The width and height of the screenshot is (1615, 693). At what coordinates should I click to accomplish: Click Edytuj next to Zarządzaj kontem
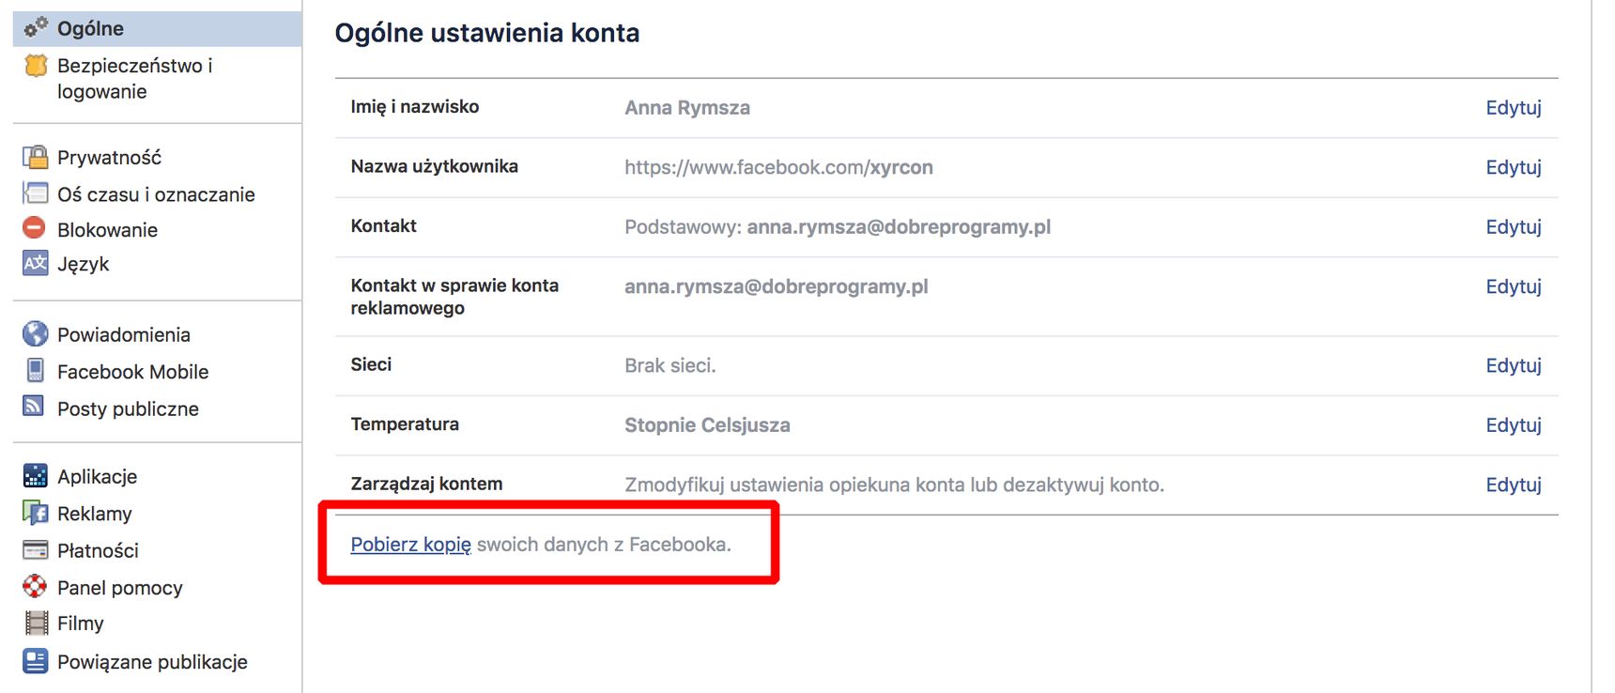tap(1514, 485)
